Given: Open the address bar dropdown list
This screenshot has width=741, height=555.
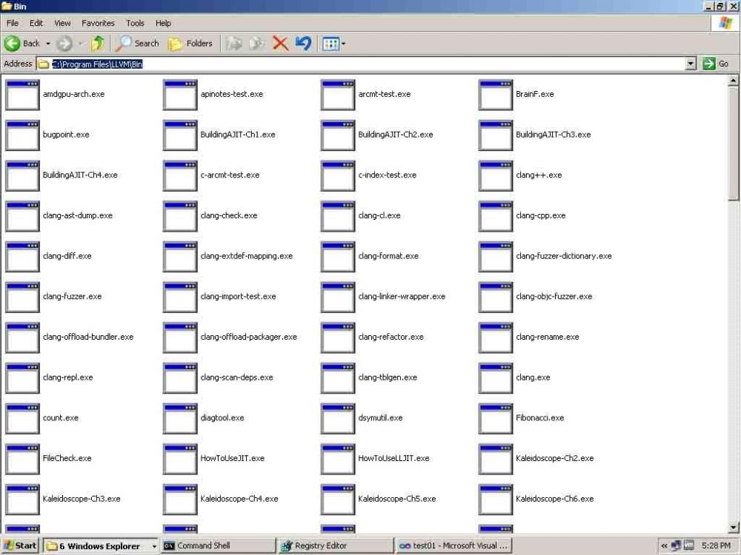Looking at the screenshot, I should (x=691, y=64).
